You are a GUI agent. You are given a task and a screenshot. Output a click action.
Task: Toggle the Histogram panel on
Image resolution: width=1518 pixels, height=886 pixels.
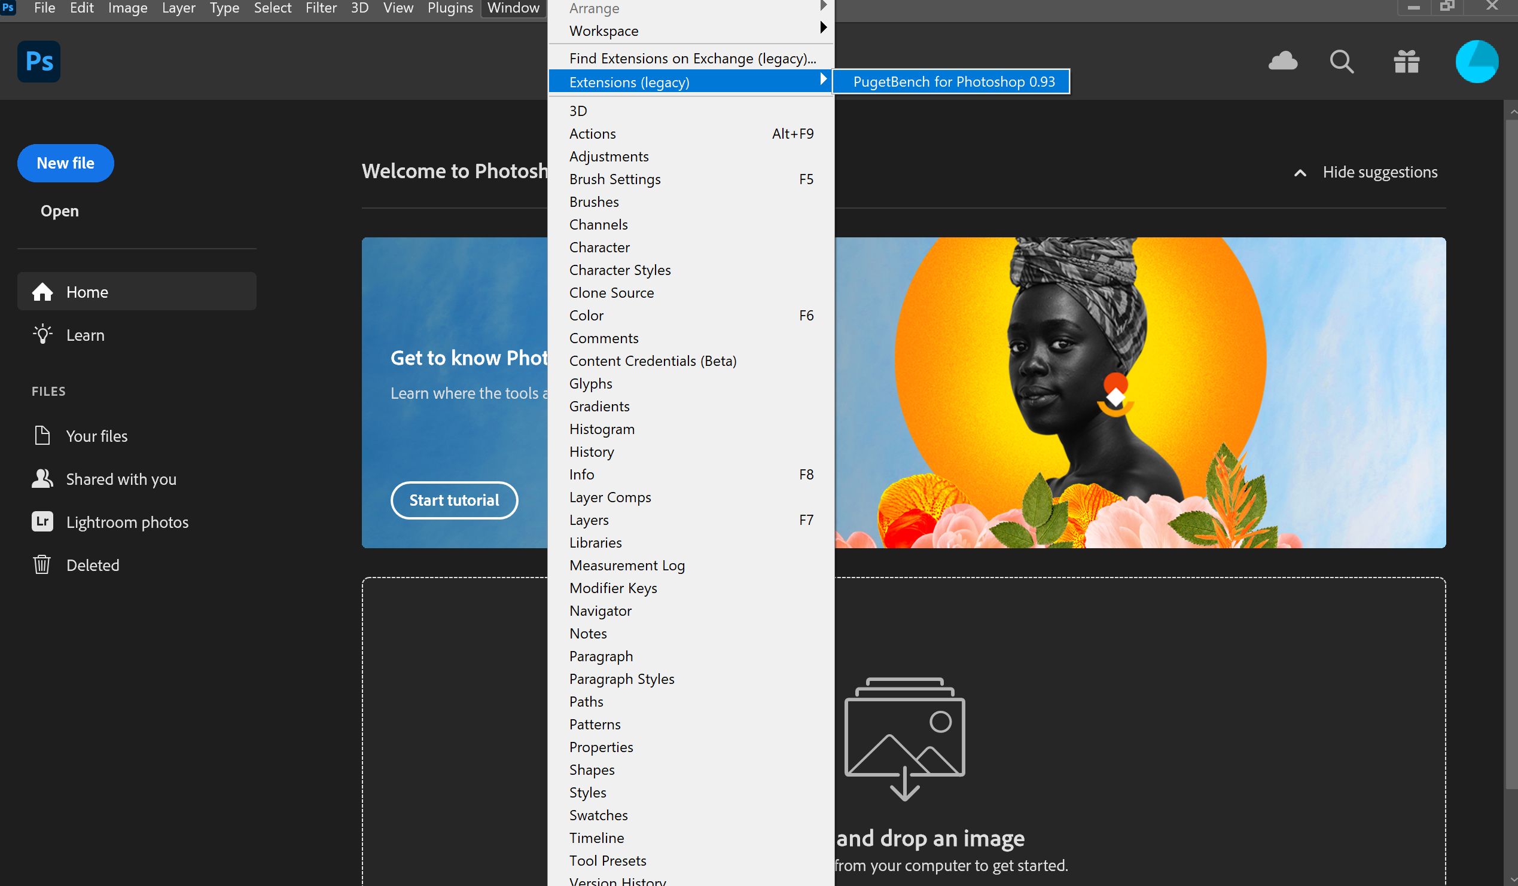coord(602,429)
